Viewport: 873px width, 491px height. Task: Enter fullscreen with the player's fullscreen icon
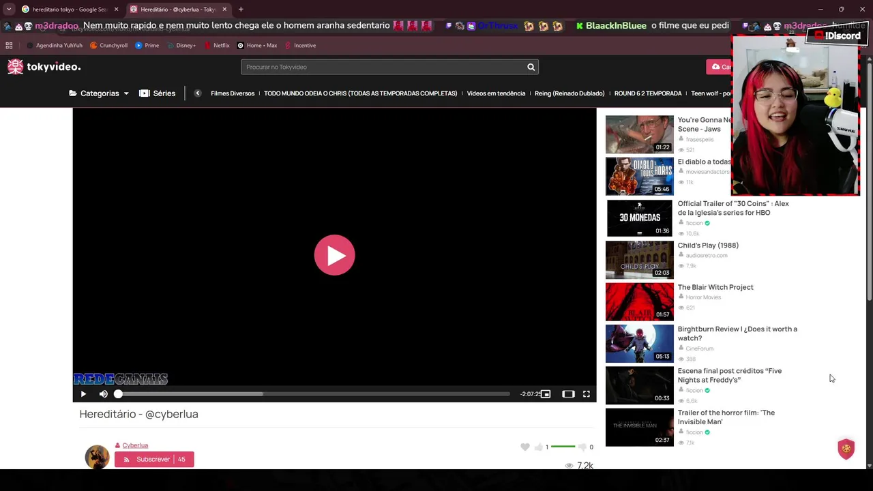pyautogui.click(x=586, y=394)
